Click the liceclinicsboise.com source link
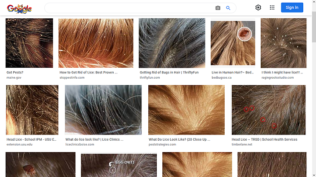The width and height of the screenshot is (316, 177). point(79,144)
